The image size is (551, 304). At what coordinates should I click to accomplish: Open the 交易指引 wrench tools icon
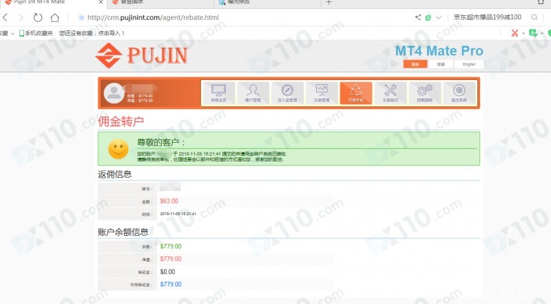[391, 93]
